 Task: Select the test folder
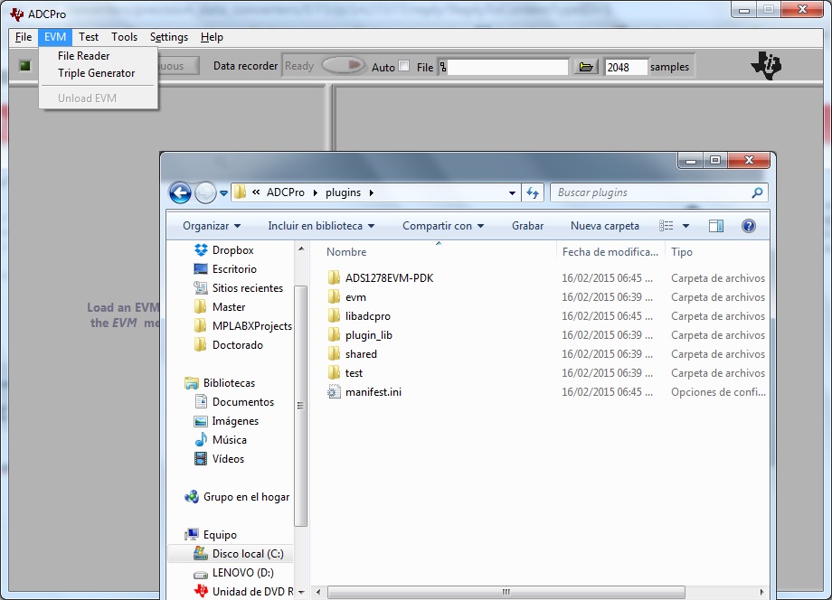point(354,373)
